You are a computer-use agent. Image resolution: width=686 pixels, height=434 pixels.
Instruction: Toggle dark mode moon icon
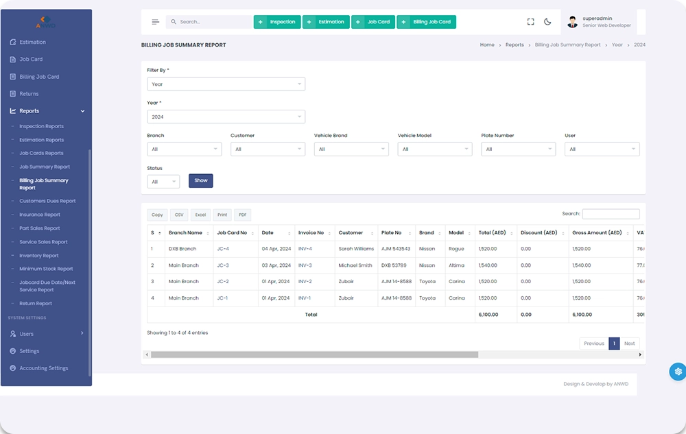547,22
